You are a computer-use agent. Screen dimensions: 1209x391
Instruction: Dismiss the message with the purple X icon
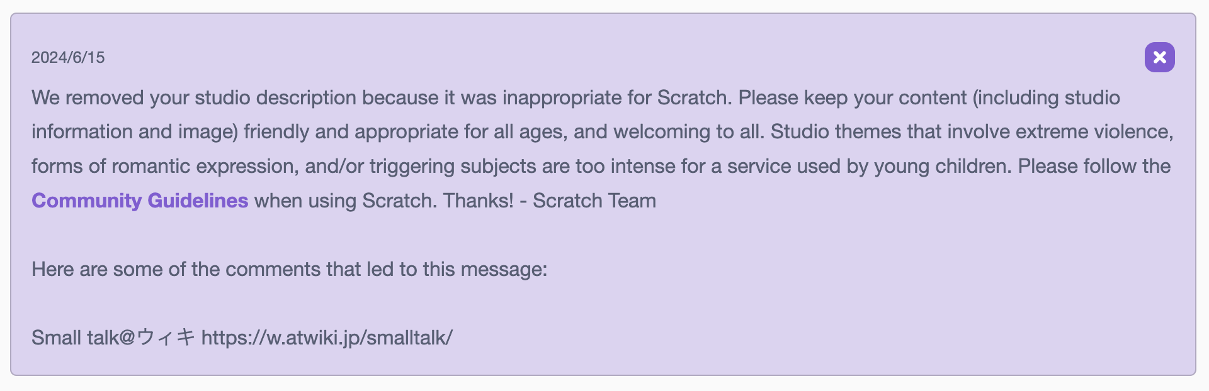[x=1159, y=57]
